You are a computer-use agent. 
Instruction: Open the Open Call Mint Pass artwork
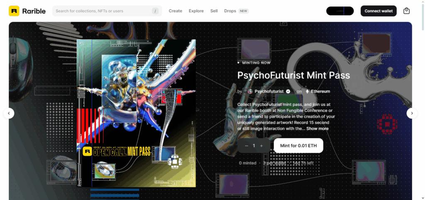[x=136, y=113]
